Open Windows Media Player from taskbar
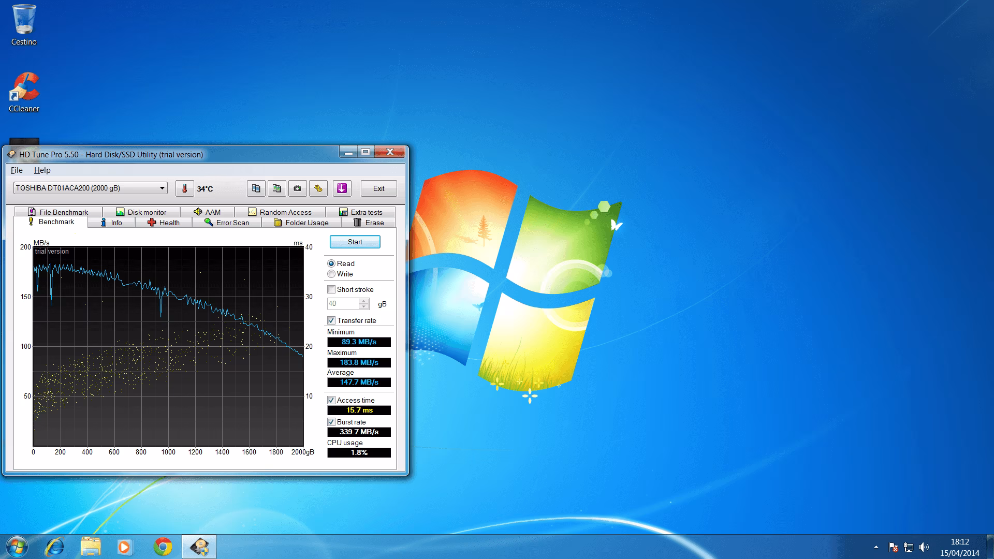Image resolution: width=994 pixels, height=559 pixels. pyautogui.click(x=124, y=547)
